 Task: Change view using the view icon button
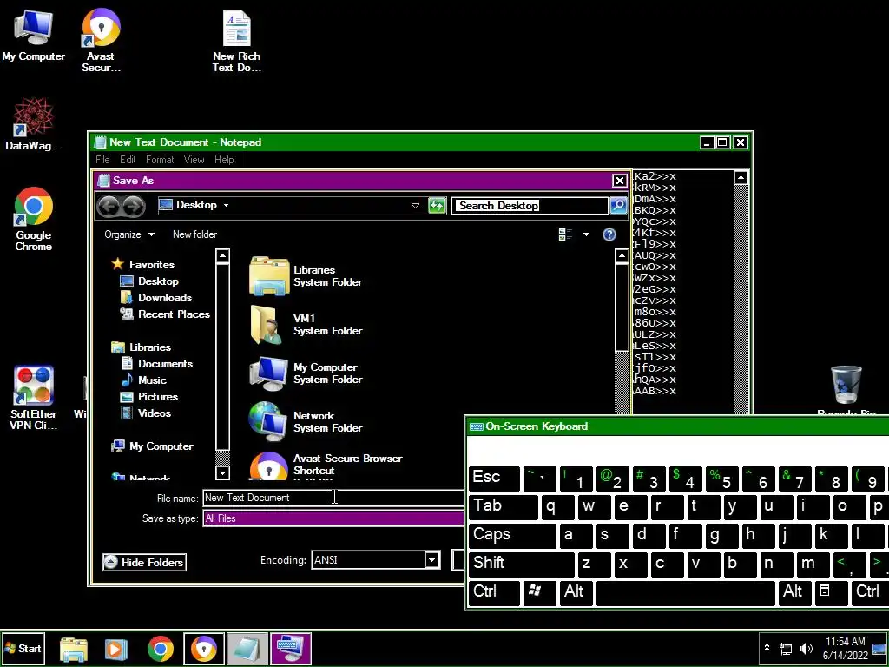[565, 234]
